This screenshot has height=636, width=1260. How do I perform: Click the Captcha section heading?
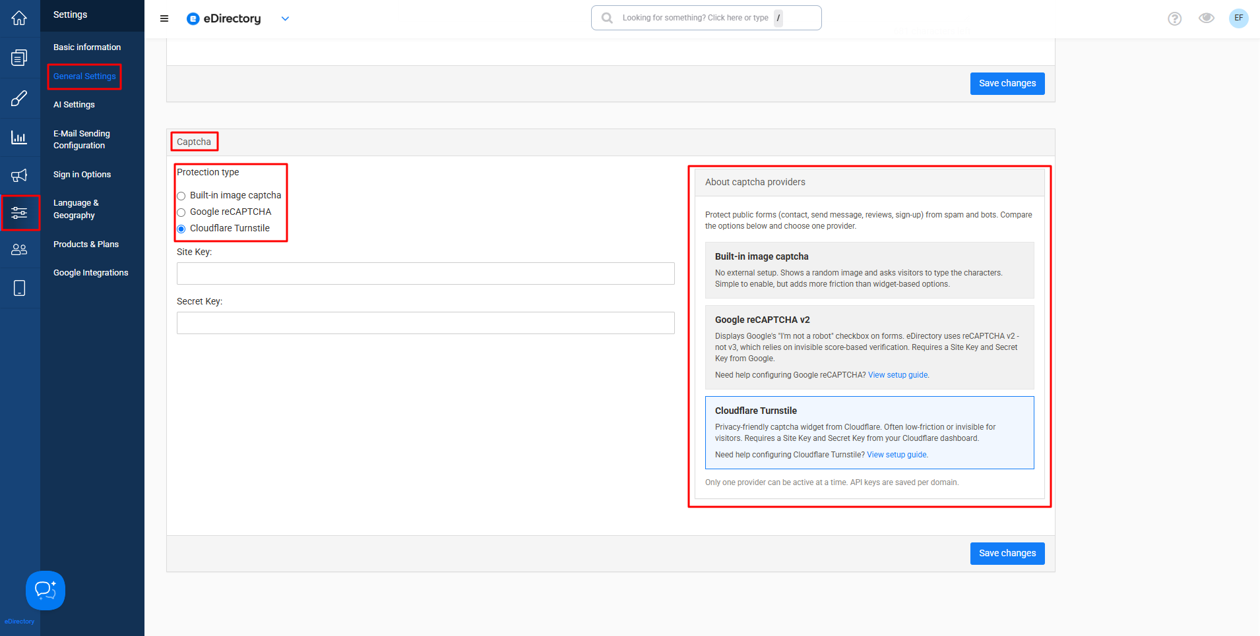coord(194,142)
